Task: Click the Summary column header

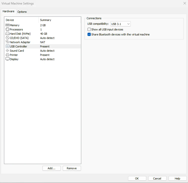Action: 45,20
